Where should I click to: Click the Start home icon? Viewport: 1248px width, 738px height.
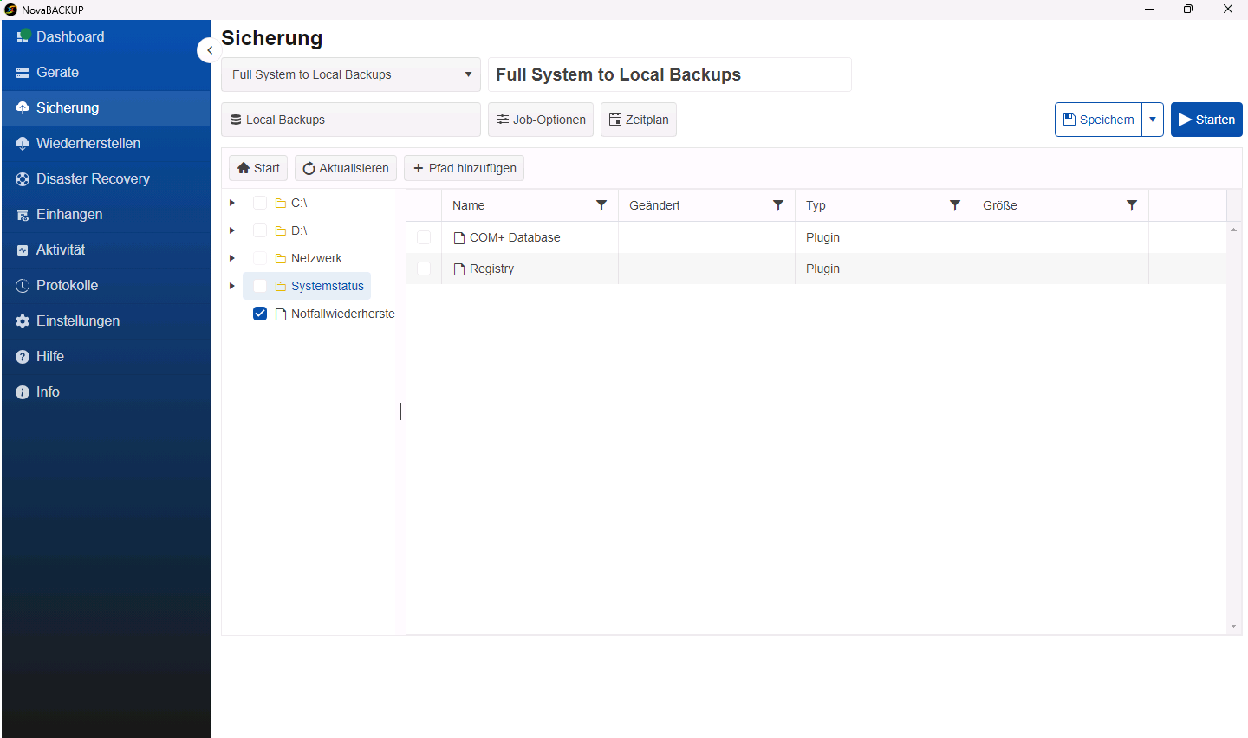244,168
